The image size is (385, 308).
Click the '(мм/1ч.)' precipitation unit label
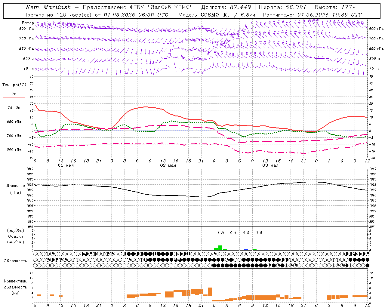[16, 242]
